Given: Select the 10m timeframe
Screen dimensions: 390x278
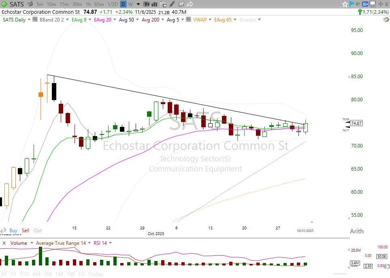Looking at the screenshot, I should tap(51, 4).
